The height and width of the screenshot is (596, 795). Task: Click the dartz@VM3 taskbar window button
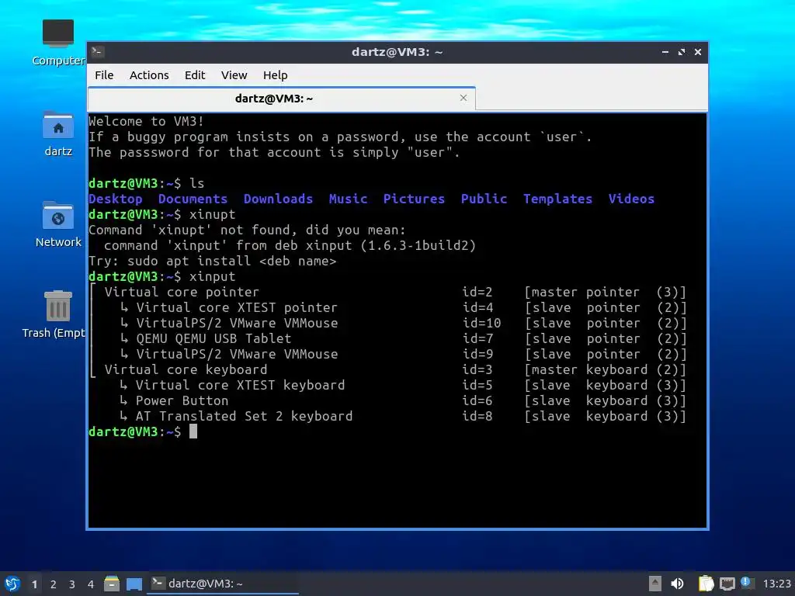tap(223, 584)
